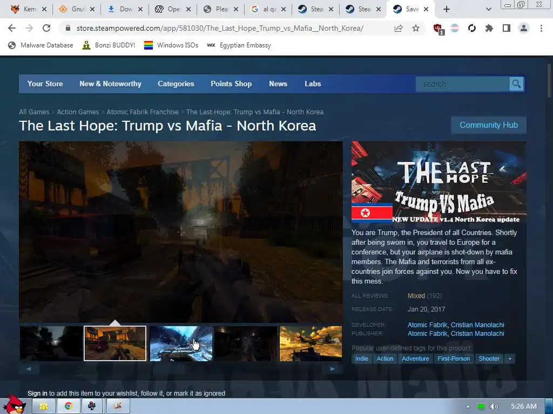Screen dimensions: 553x414
Task: Open the Bonzi BUDDY! bookmark
Action: [x=109, y=45]
